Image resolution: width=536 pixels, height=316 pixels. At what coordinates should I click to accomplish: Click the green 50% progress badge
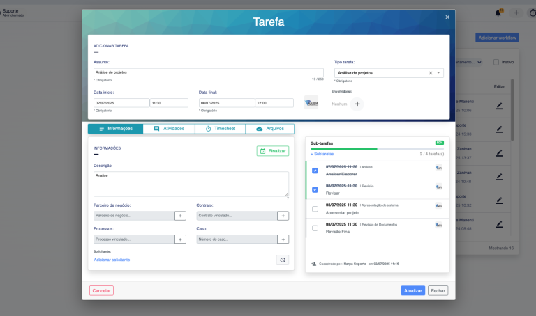pos(439,143)
